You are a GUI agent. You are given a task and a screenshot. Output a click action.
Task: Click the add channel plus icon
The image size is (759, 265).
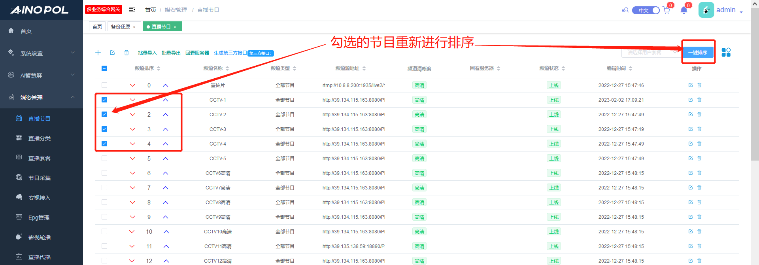point(98,53)
